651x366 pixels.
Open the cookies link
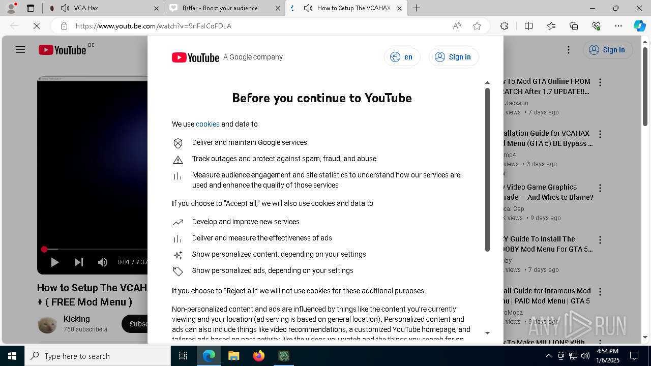pos(208,124)
